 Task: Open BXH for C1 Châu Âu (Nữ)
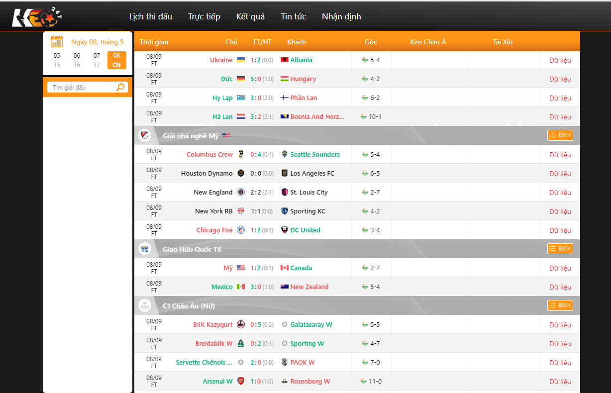tap(560, 305)
